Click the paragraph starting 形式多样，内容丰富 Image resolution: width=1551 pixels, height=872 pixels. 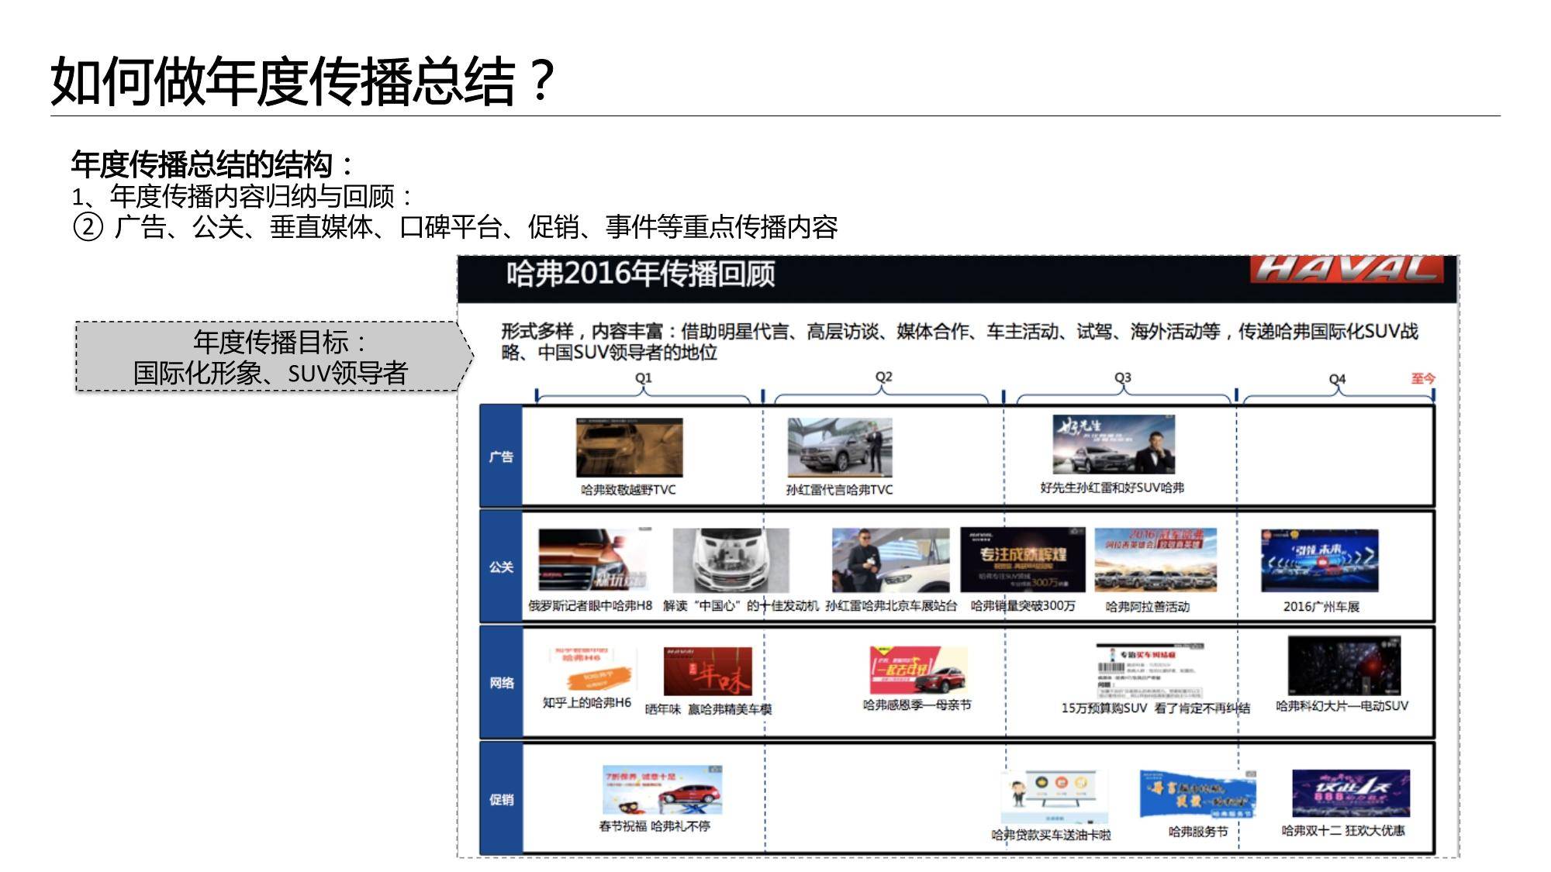[x=959, y=342]
